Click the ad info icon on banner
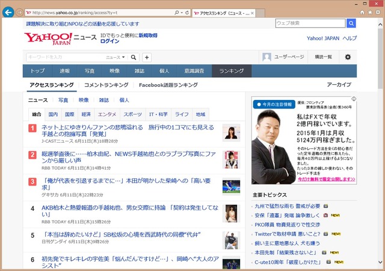Image resolution: width=385 pixels, height=271 pixels. click(354, 99)
